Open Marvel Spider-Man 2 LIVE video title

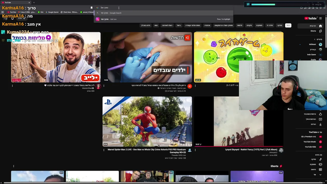pyautogui.click(x=147, y=151)
